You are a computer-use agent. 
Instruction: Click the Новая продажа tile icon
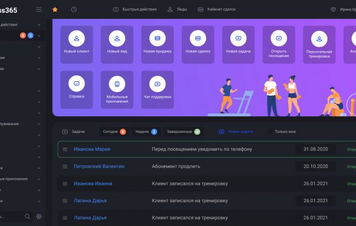pyautogui.click(x=157, y=39)
